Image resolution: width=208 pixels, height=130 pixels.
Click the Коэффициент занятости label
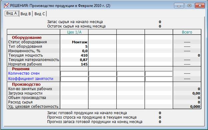click(x=31, y=79)
